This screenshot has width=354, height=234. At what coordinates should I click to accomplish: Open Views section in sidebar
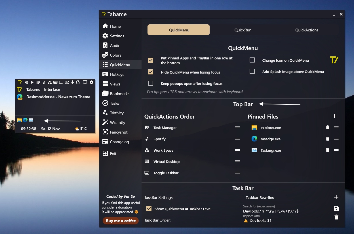coord(120,84)
